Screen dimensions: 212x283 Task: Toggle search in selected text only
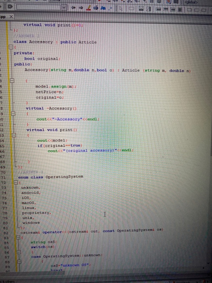(96, 8)
